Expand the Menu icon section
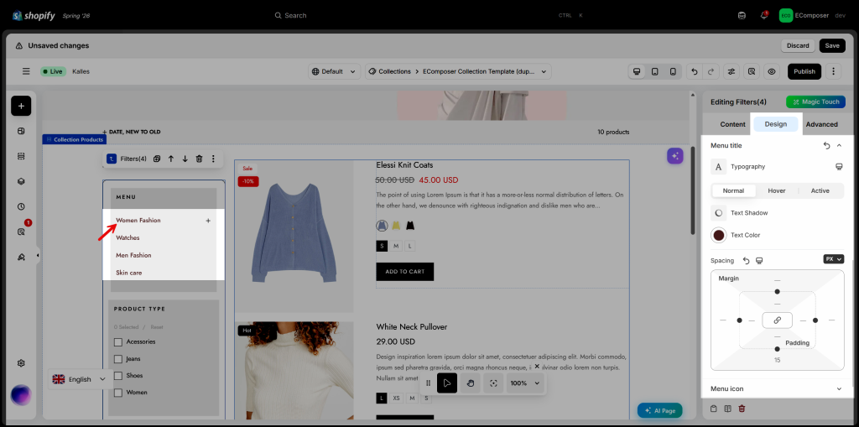The image size is (859, 427). click(776, 388)
